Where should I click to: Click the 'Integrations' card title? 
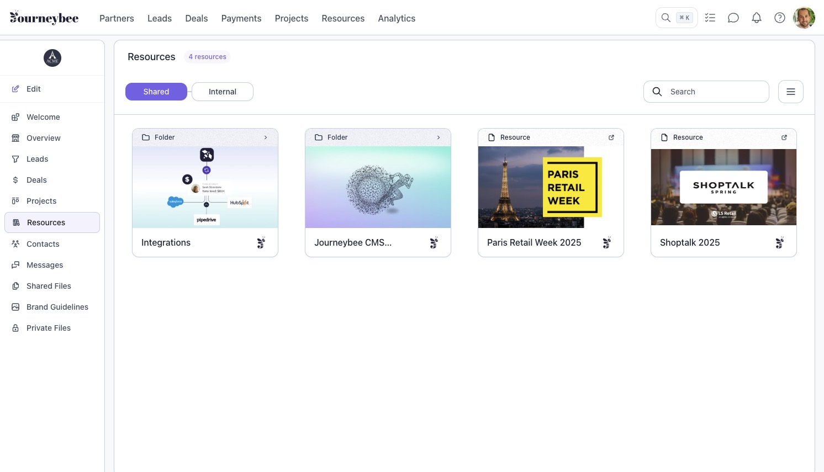166,242
